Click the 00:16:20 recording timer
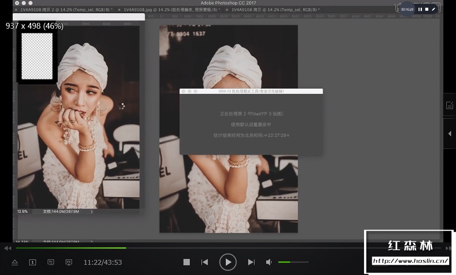The height and width of the screenshot is (275, 456). 407,9
